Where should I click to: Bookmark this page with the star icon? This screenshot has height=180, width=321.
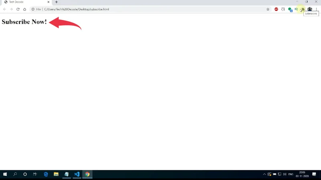[x=268, y=9]
